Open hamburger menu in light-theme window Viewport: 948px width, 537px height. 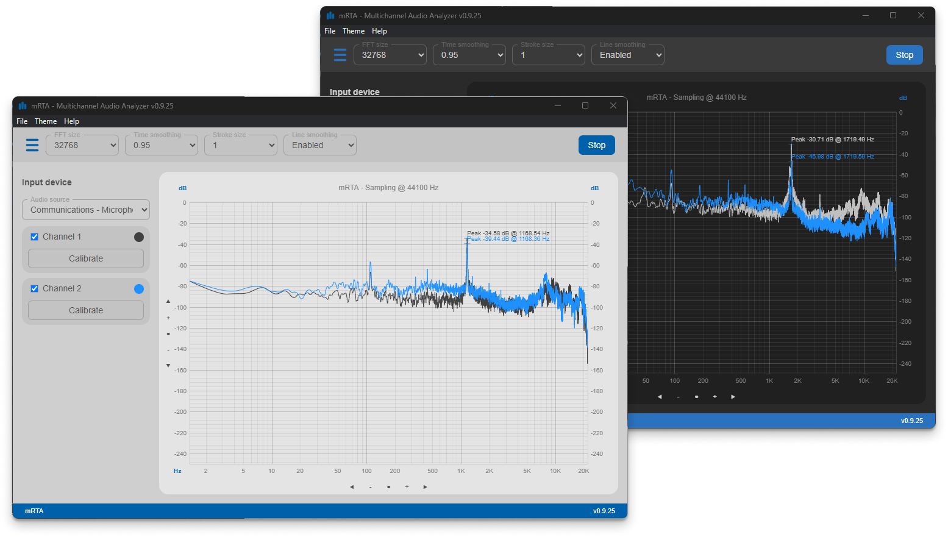pos(32,145)
